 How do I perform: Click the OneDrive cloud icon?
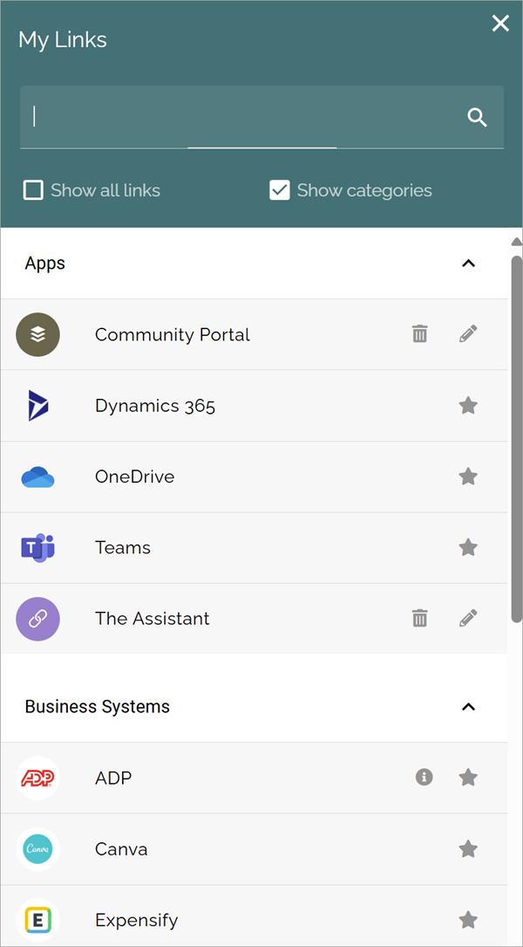(38, 477)
